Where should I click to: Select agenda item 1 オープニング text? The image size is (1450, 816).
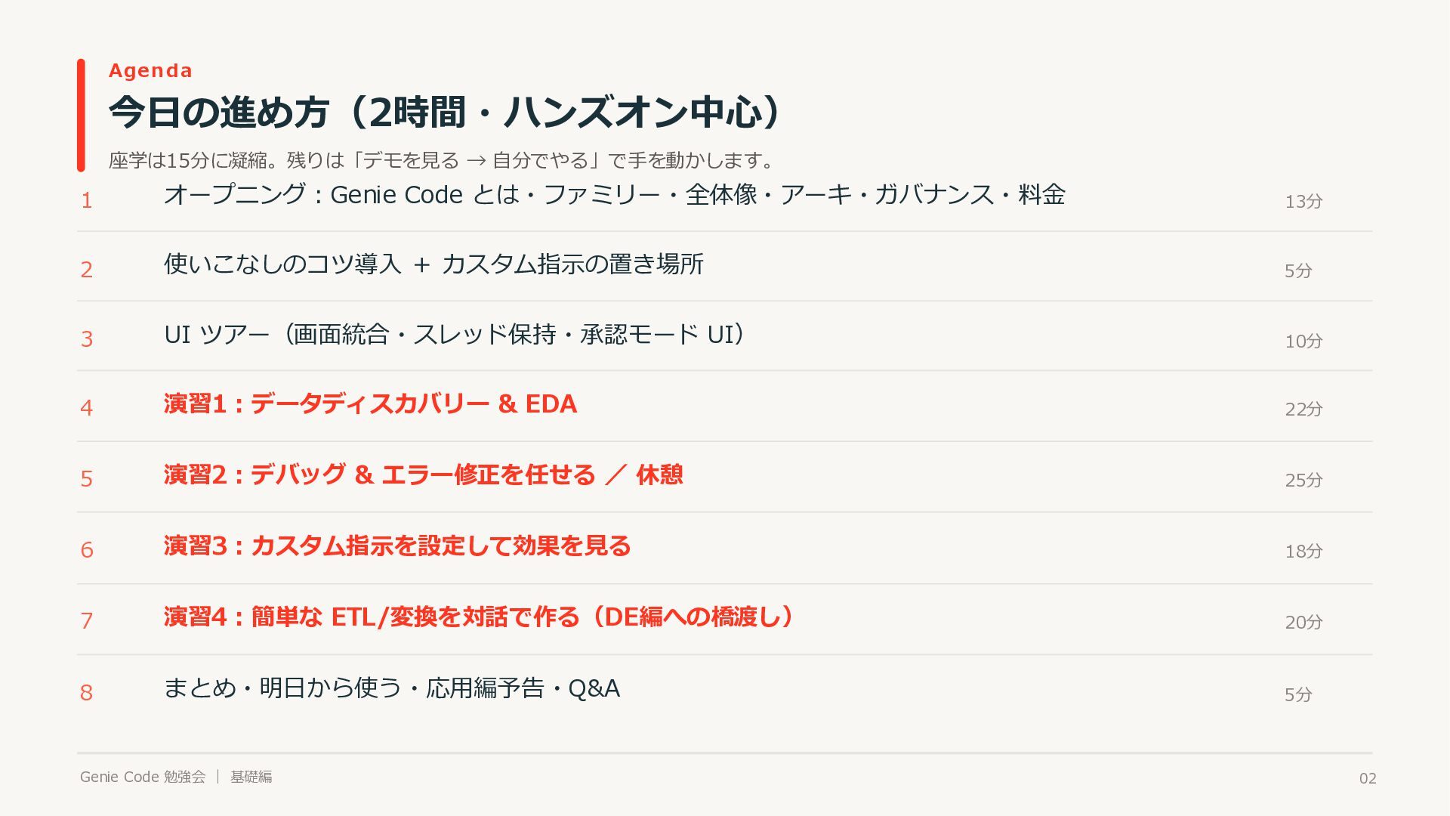(x=614, y=195)
